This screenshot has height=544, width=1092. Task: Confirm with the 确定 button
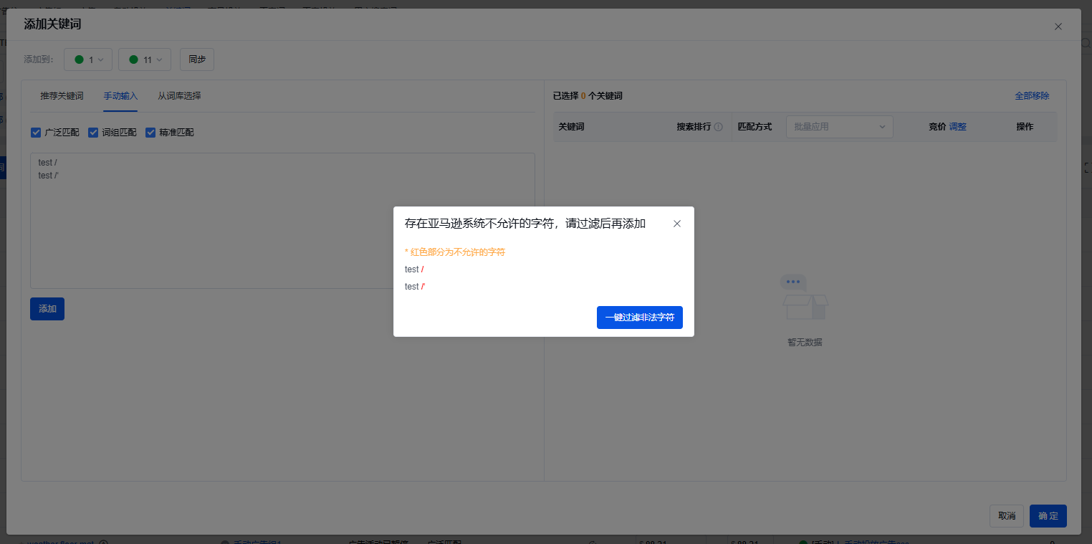click(1048, 516)
